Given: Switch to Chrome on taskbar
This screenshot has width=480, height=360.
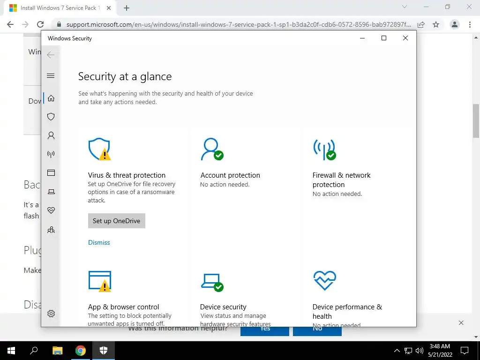Looking at the screenshot, I should (x=81, y=351).
